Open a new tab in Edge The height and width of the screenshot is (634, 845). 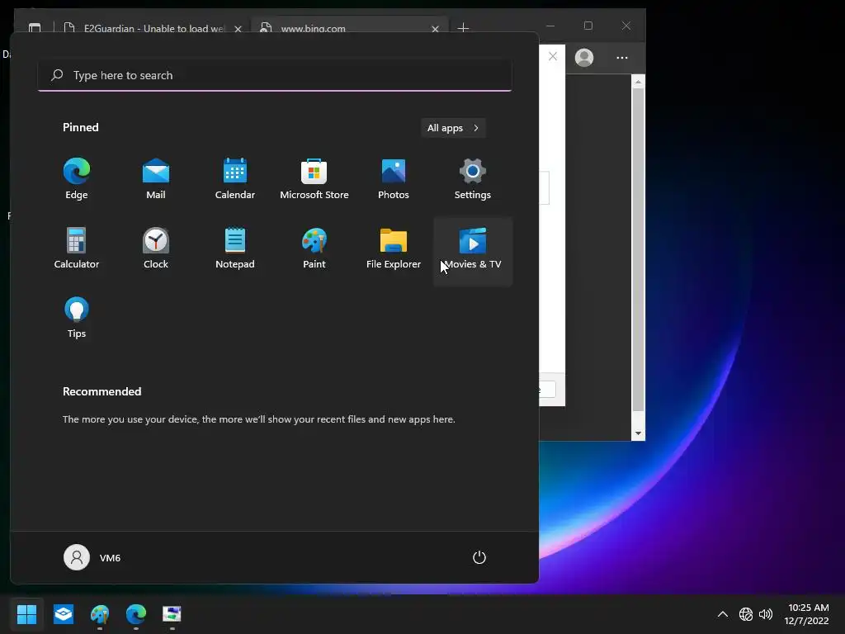coord(463,27)
